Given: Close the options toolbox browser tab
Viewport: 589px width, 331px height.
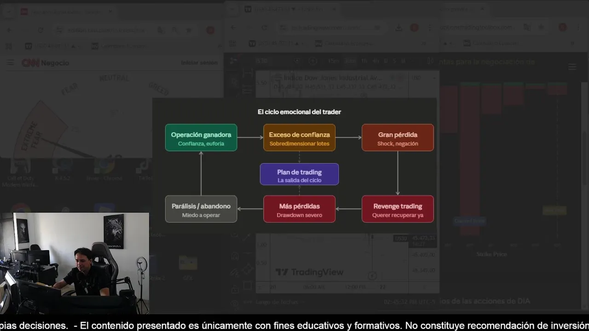Looking at the screenshot, I should click(x=482, y=9).
